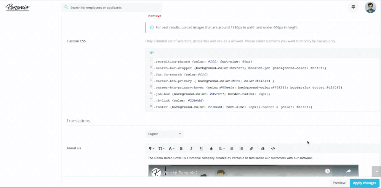
Task: Open the font family dropdown
Action: [171, 149]
